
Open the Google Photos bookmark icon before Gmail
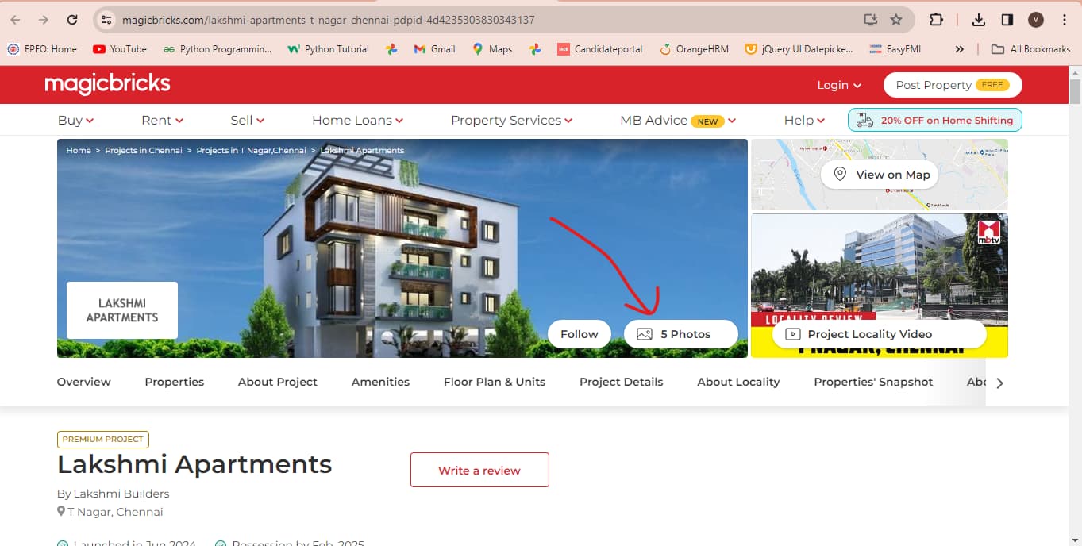(391, 49)
